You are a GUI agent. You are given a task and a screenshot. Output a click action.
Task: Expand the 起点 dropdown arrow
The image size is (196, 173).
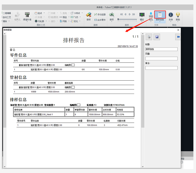[44, 13]
